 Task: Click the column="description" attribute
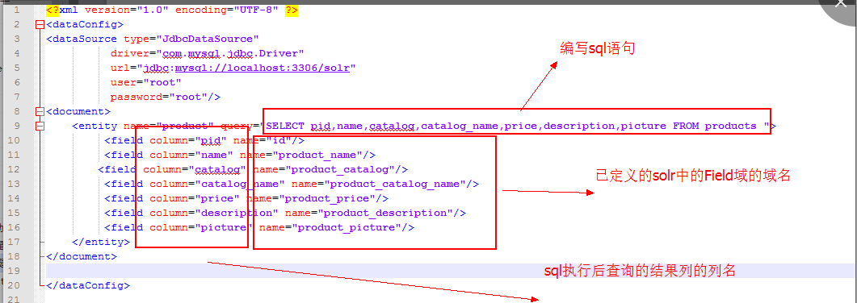point(214,213)
